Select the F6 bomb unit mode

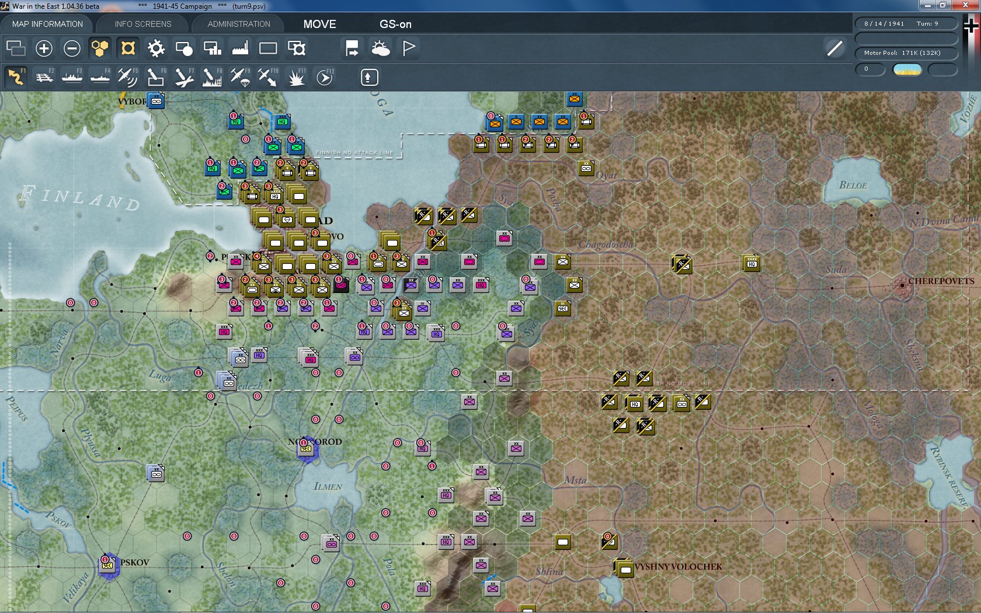pyautogui.click(x=156, y=76)
